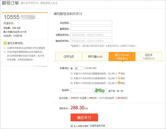The height and width of the screenshot is (129, 166).
Task: Choose the 18 months upgrade radio option
Action: [72, 78]
